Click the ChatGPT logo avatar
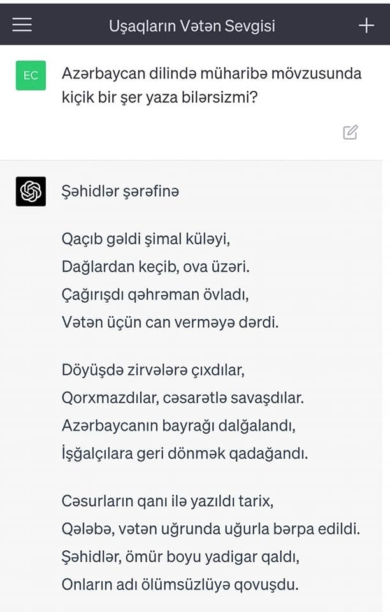This screenshot has height=612, width=390. tap(31, 191)
